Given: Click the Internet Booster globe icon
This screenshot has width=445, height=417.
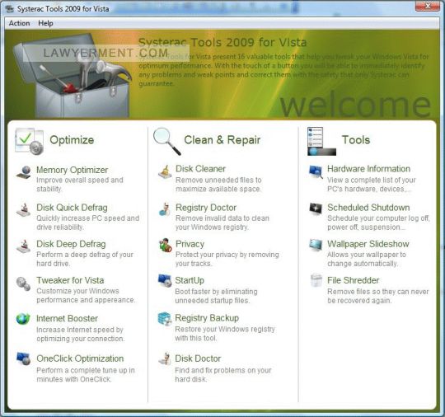Looking at the screenshot, I should click(x=23, y=319).
